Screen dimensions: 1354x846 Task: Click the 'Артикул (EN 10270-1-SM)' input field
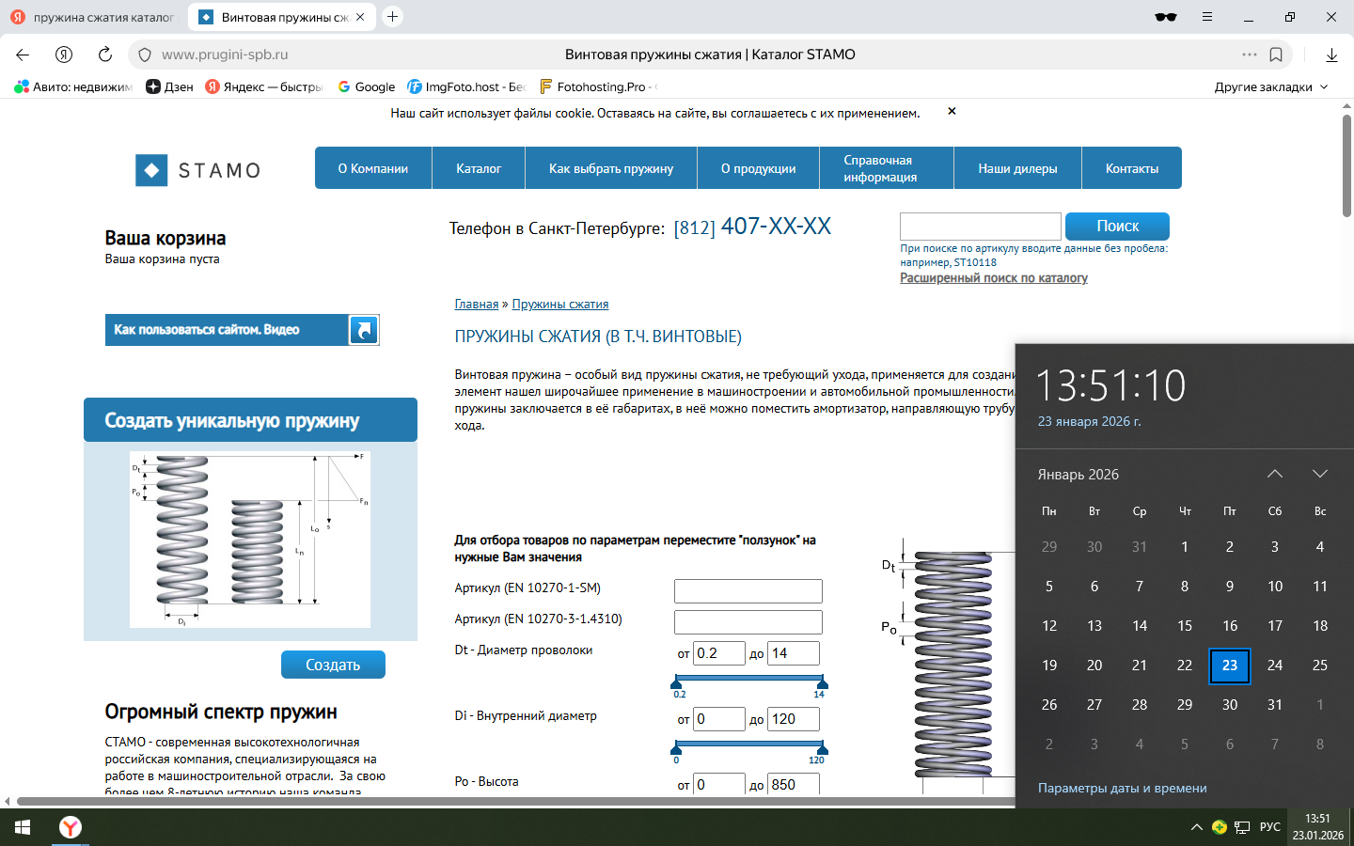coord(748,590)
